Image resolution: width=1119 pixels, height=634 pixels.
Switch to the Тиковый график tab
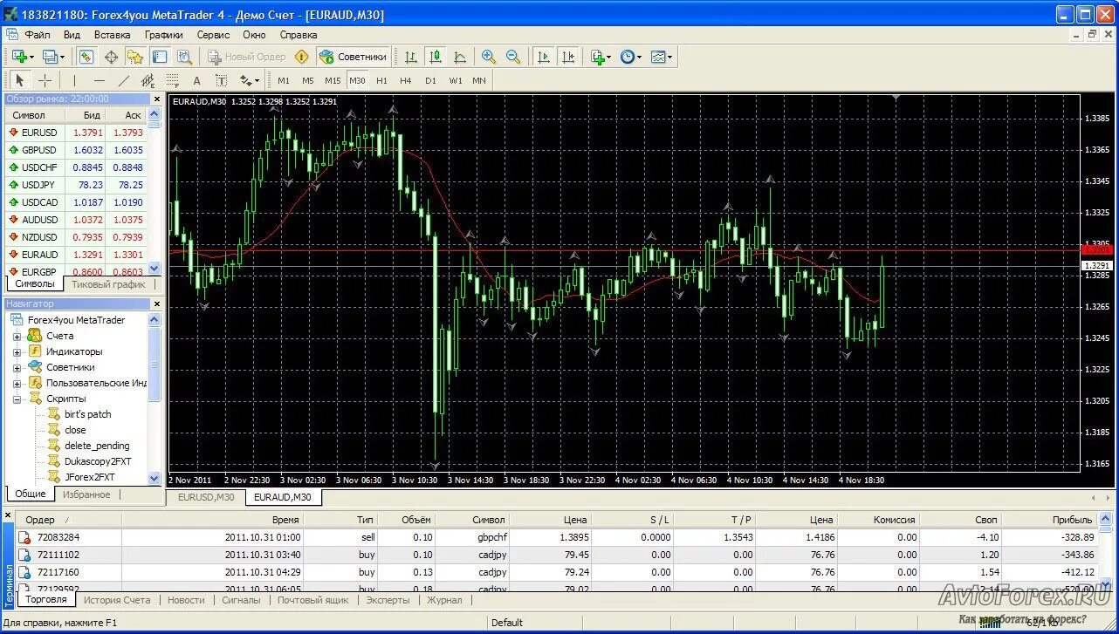(109, 283)
